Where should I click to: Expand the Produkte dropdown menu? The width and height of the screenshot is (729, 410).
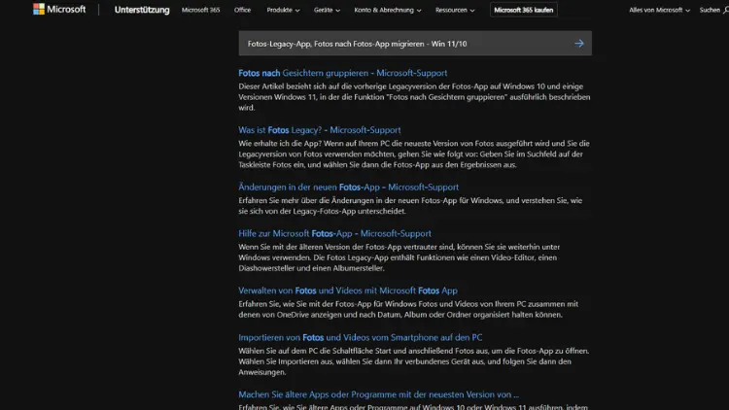tap(283, 10)
